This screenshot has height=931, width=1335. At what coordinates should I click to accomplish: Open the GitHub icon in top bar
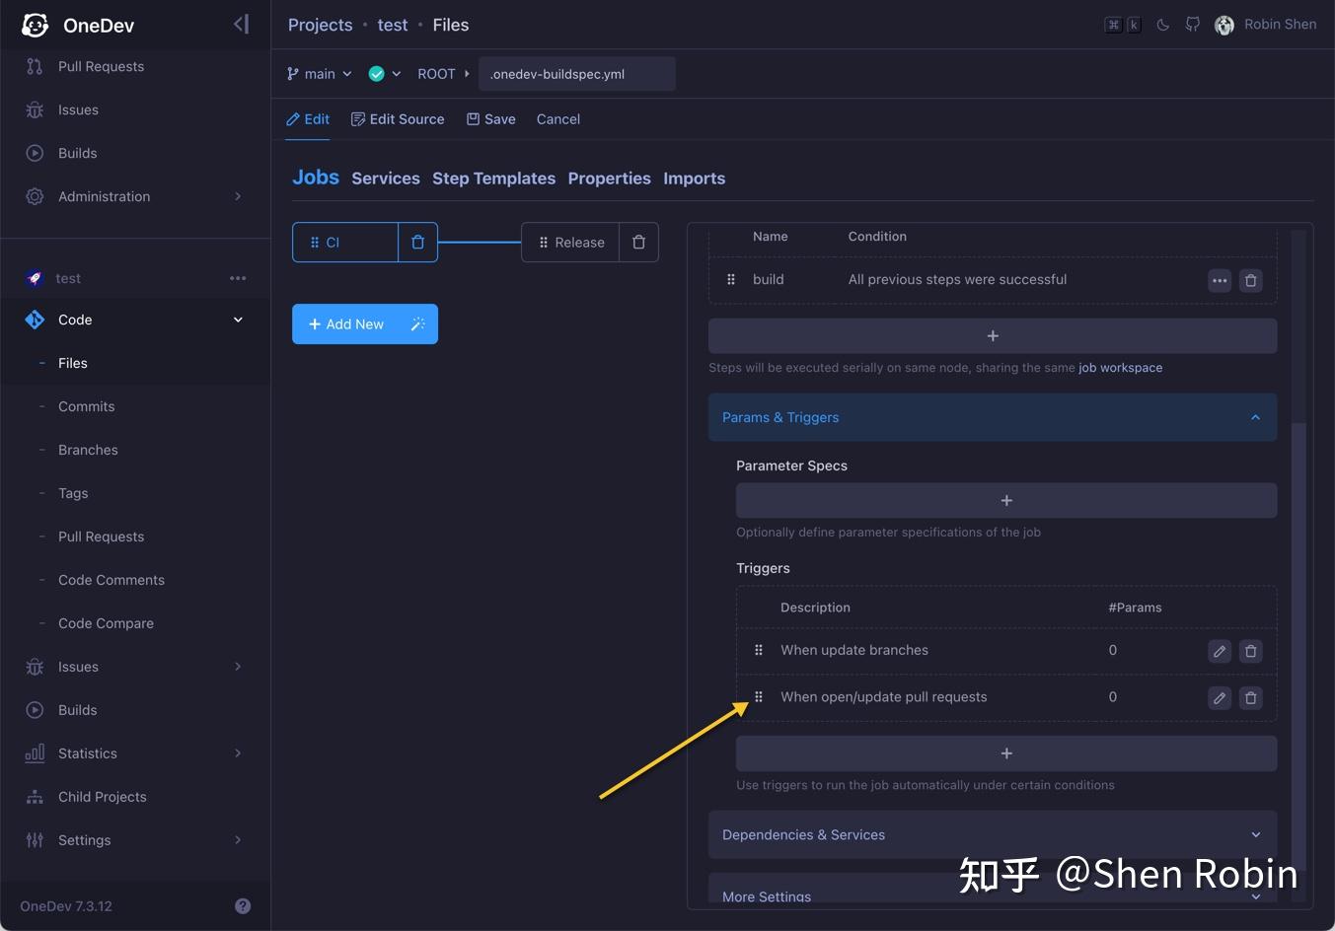pyautogui.click(x=1193, y=25)
